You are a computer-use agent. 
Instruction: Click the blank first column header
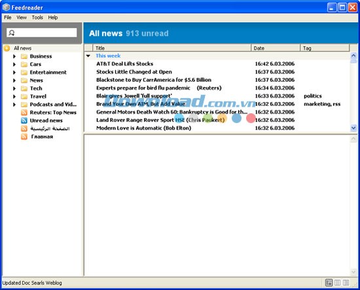[88, 48]
